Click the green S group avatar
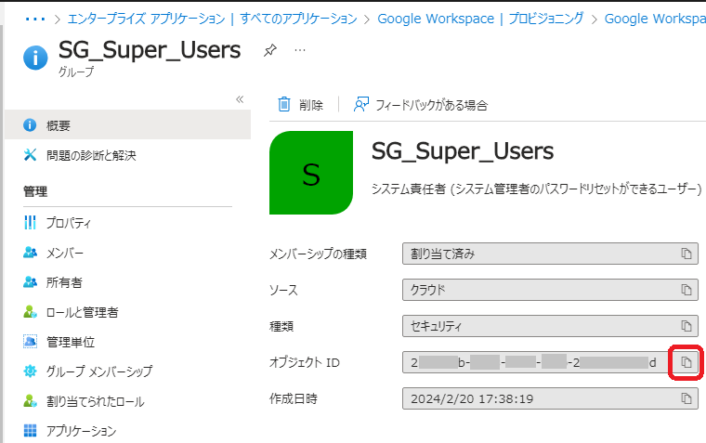Screen dimensions: 706x443 311,173
